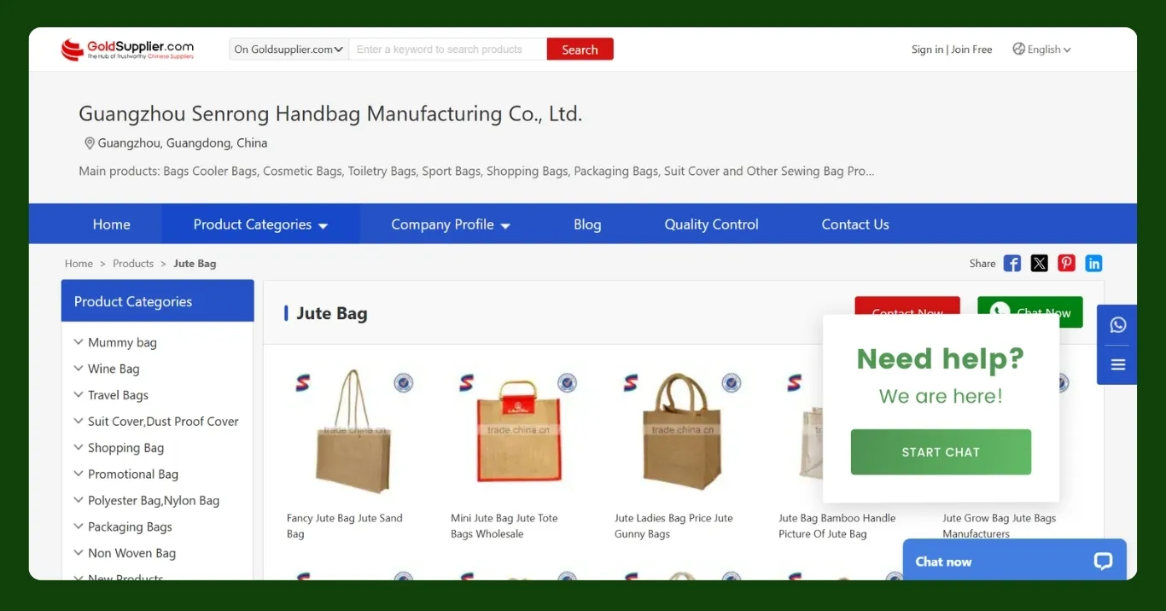This screenshot has height=611, width=1166.
Task: Share page on Facebook
Action: (x=1012, y=264)
